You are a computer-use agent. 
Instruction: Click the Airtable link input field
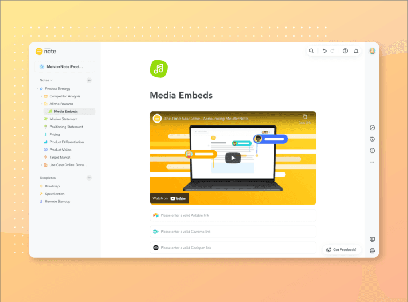(x=233, y=215)
